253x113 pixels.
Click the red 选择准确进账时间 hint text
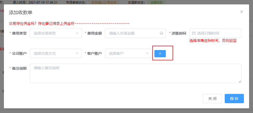coord(213,41)
